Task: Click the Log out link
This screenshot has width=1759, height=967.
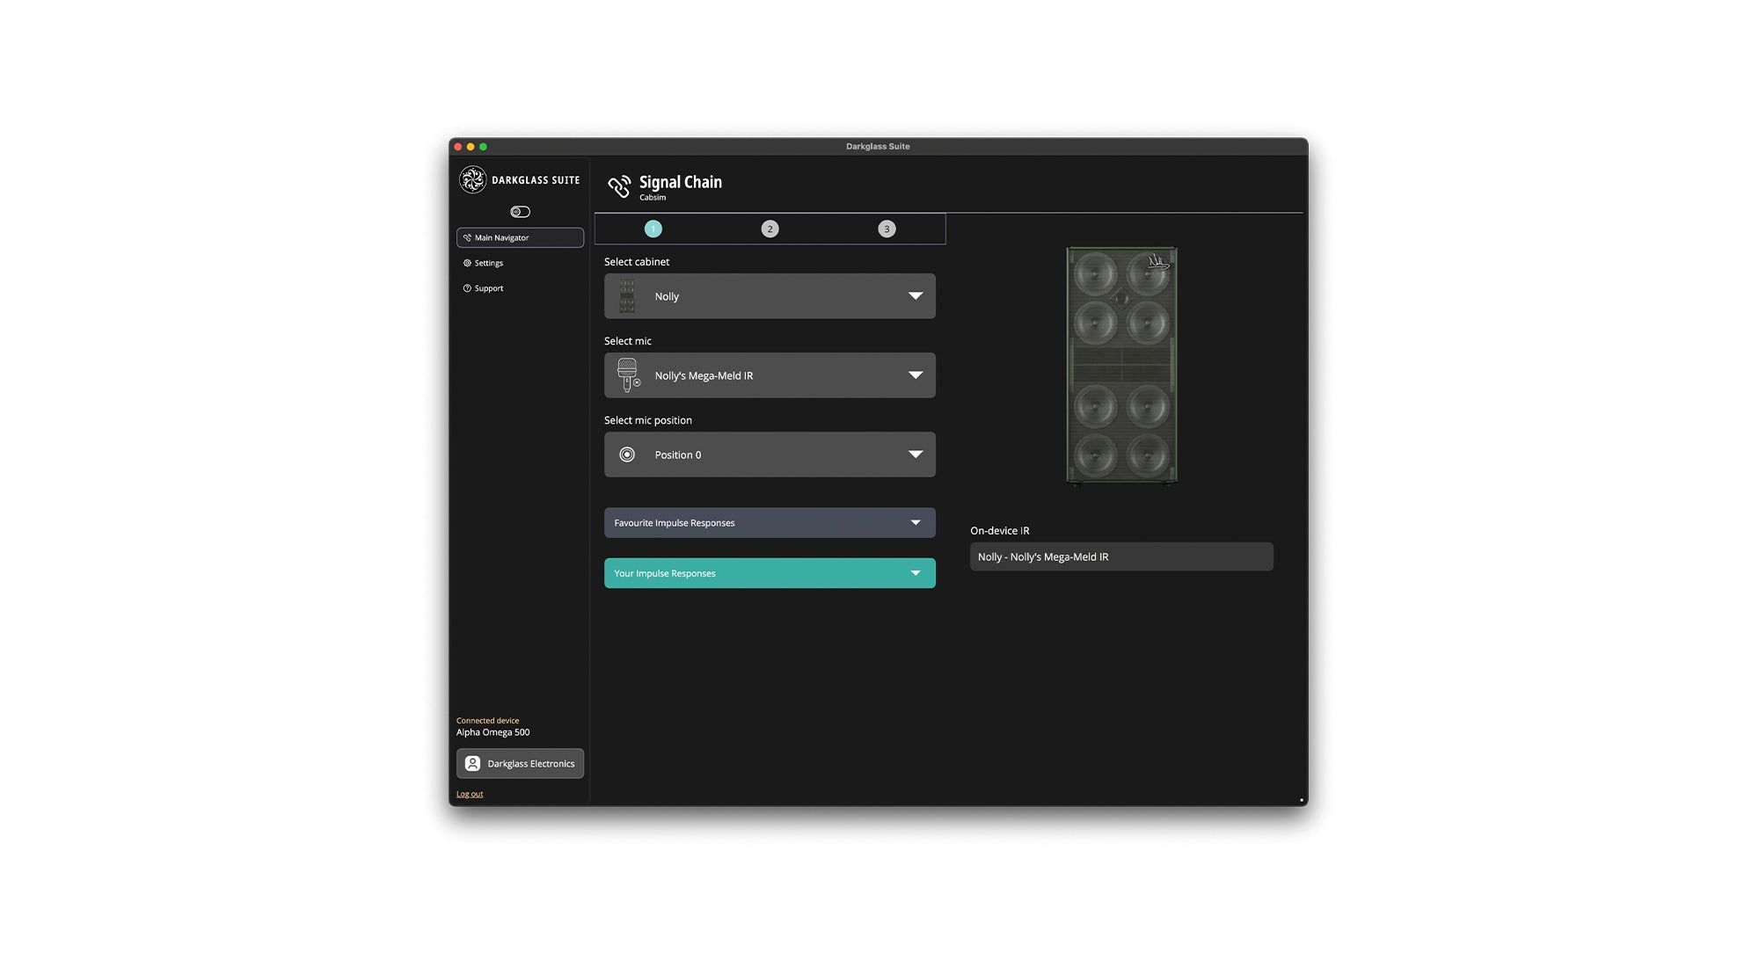Action: pos(470,794)
